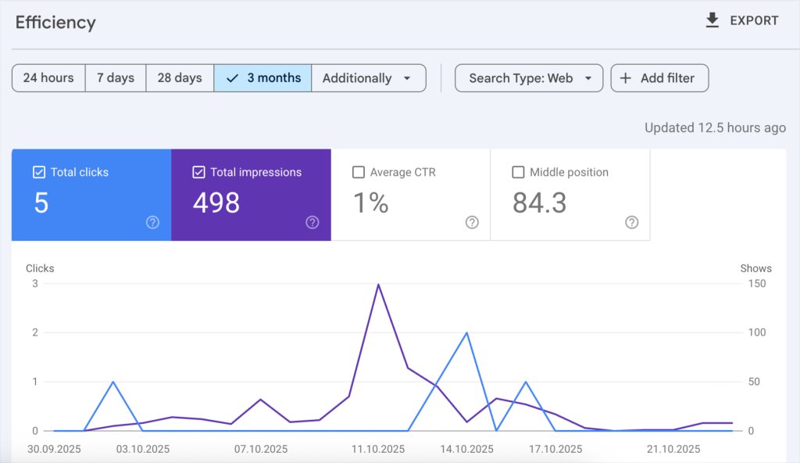The height and width of the screenshot is (463, 800).
Task: Enable the Average CTR checkbox
Action: click(359, 172)
